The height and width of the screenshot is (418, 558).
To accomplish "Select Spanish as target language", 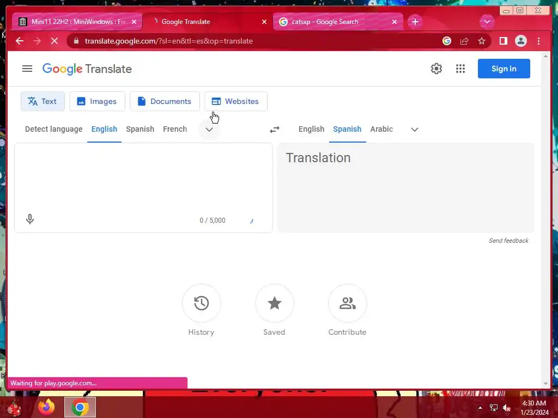I will pyautogui.click(x=347, y=129).
